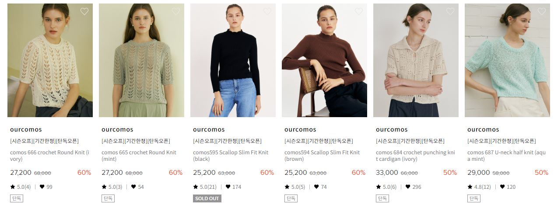The height and width of the screenshot is (212, 554).
Task: Click the 단독 tag under ivory cardigan
Action: 382,198
